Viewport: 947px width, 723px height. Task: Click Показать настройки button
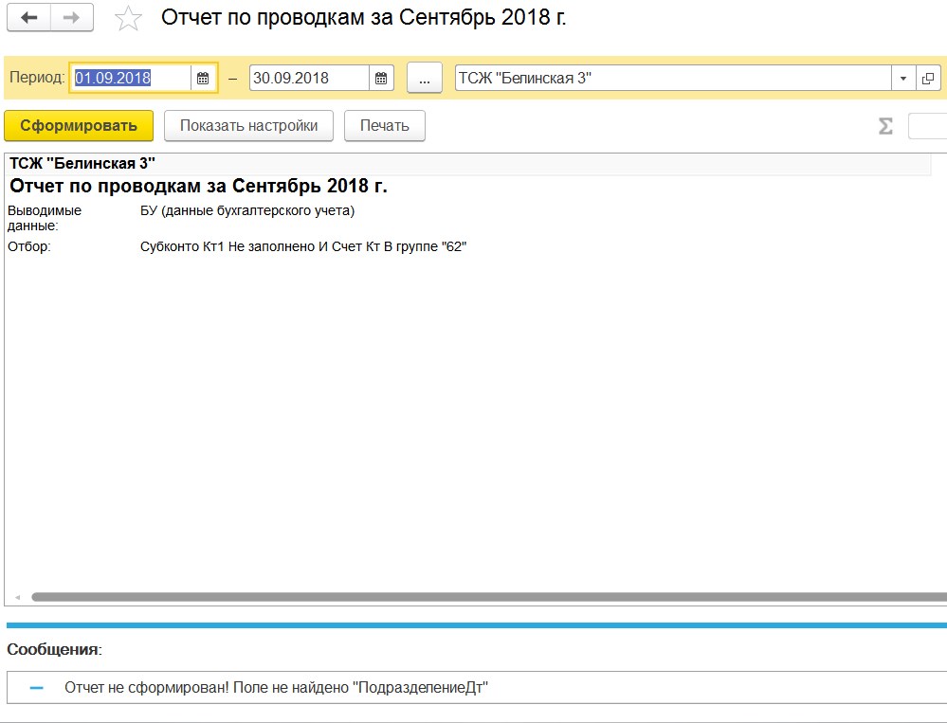(248, 126)
